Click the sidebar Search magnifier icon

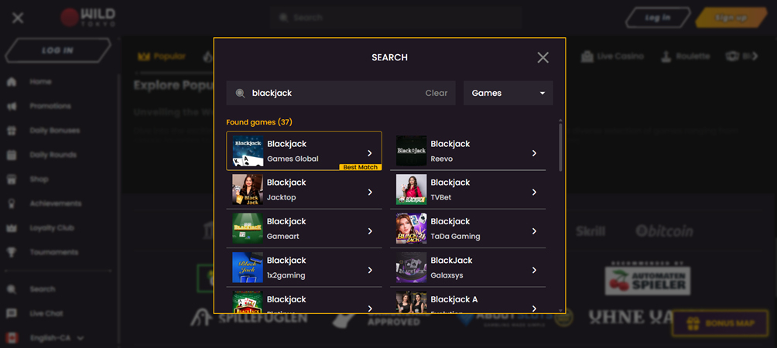[12, 289]
